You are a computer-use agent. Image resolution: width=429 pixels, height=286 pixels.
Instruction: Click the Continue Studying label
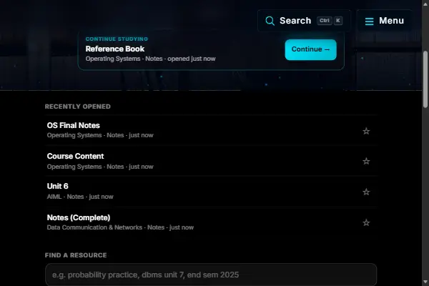pos(117,39)
